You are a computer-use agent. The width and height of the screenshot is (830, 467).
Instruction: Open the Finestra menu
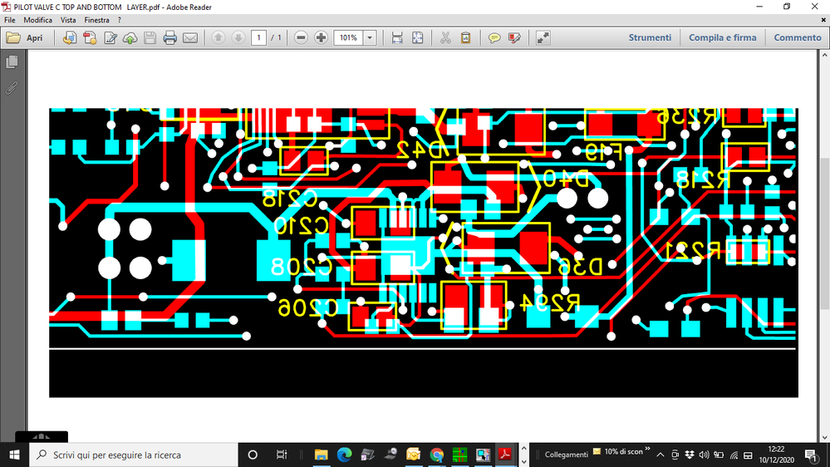(x=96, y=20)
